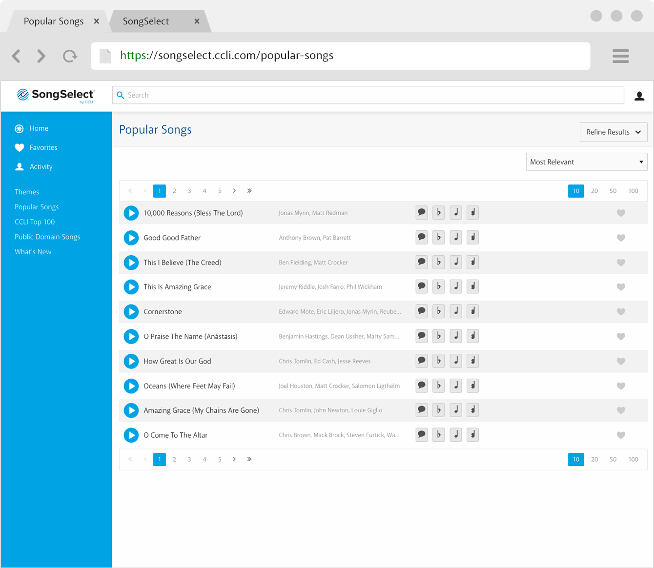Toggle favorite heart for O Praise The Name
Viewport: 654px width, 568px height.
pyautogui.click(x=621, y=337)
